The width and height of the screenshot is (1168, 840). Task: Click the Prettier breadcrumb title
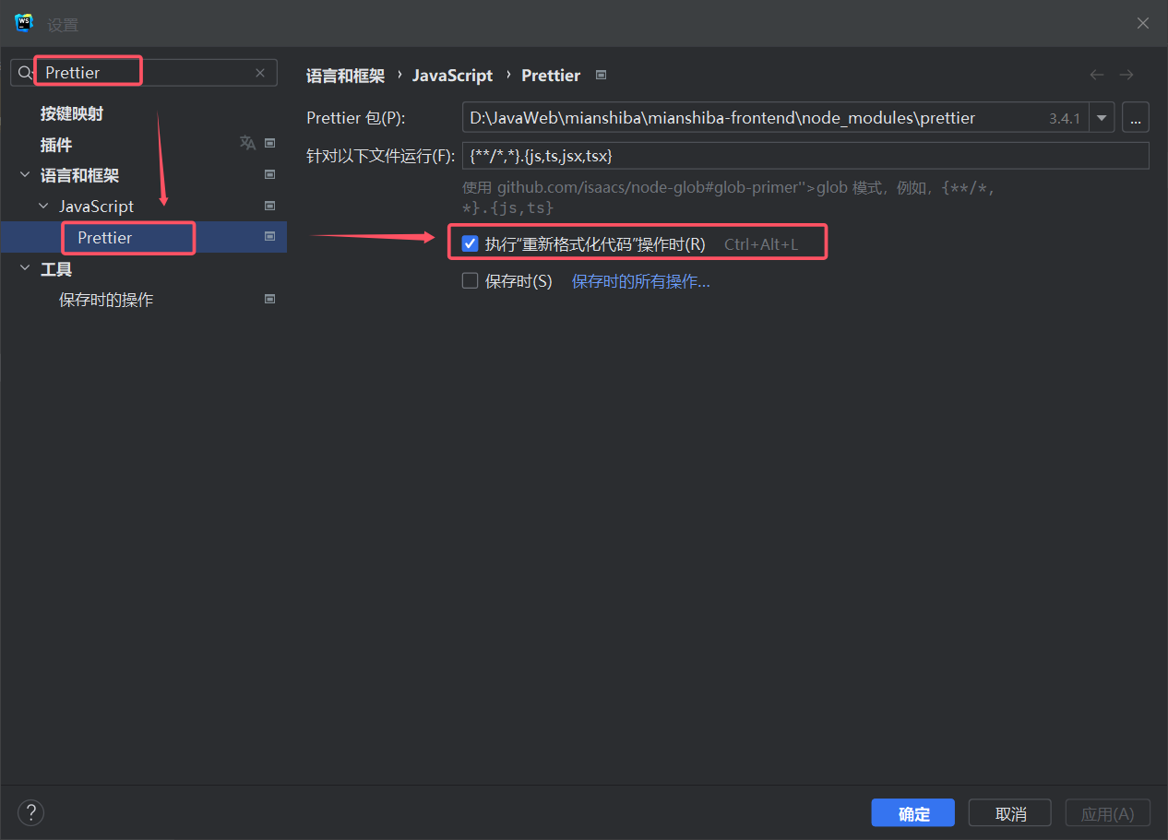click(x=551, y=76)
